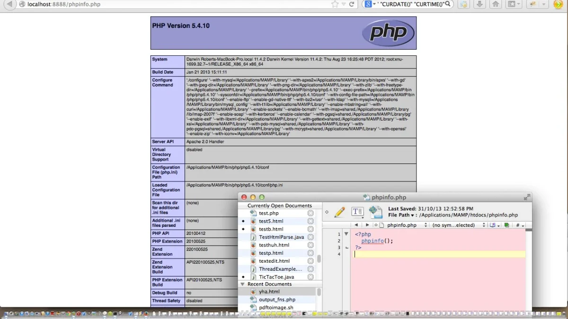Click the document globe icon in TextWrangler toolbar
This screenshot has width=568, height=319.
click(375, 212)
